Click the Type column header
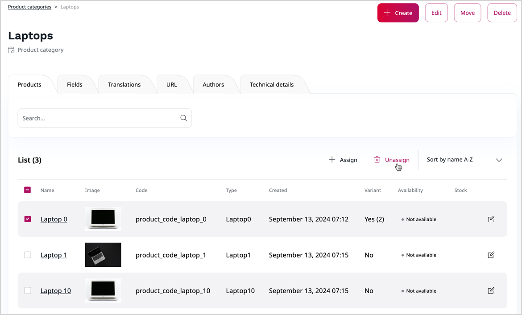The width and height of the screenshot is (522, 315). 232,190
